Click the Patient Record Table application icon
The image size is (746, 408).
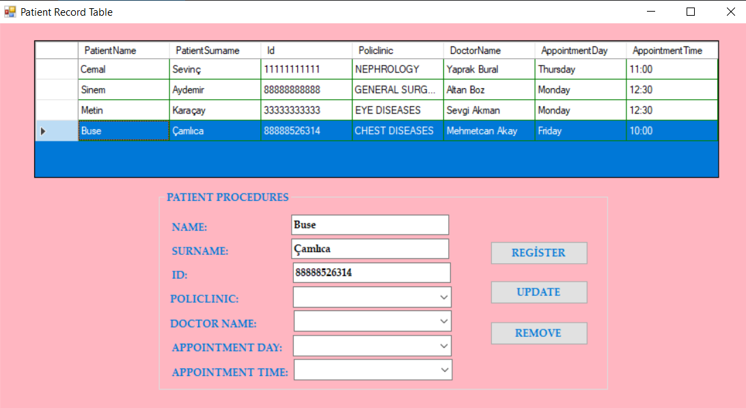pyautogui.click(x=10, y=12)
